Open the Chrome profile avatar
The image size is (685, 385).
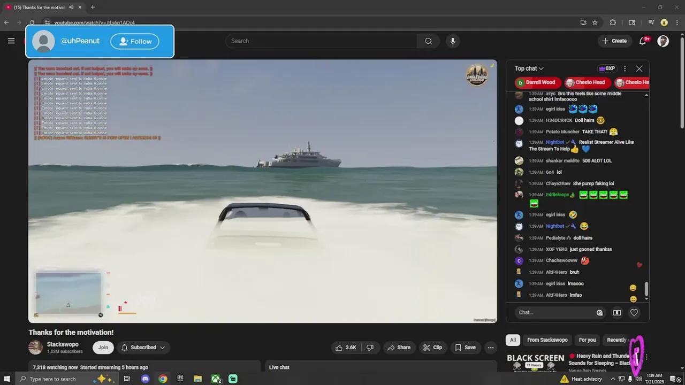[664, 22]
